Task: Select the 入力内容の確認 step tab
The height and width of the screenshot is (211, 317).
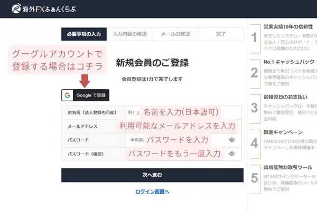Action: tap(129, 34)
